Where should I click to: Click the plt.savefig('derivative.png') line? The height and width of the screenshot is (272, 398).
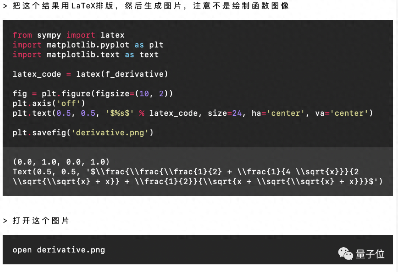coord(83,133)
